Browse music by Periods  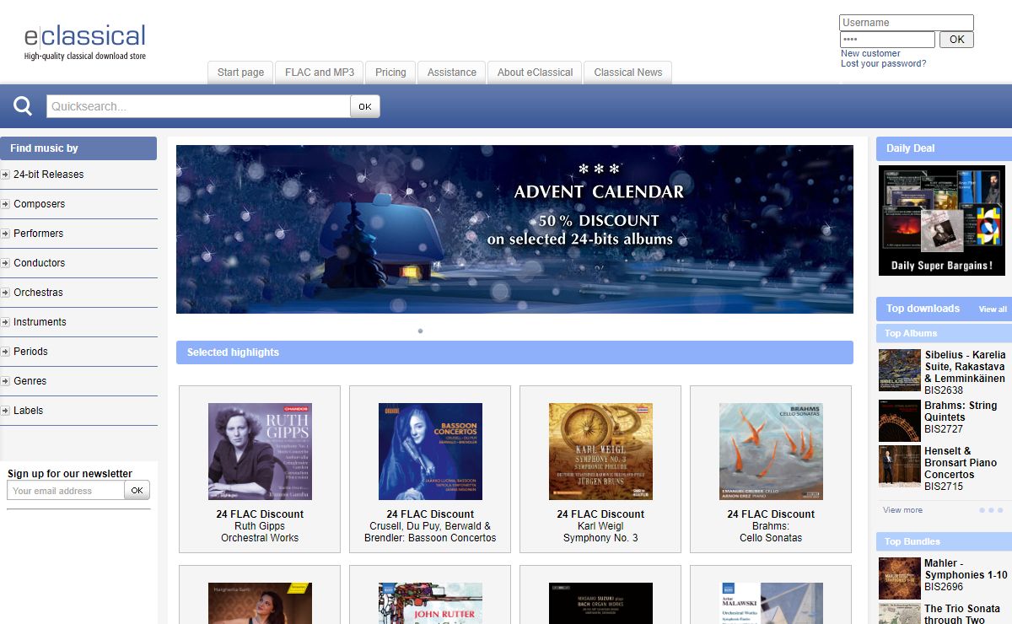30,352
